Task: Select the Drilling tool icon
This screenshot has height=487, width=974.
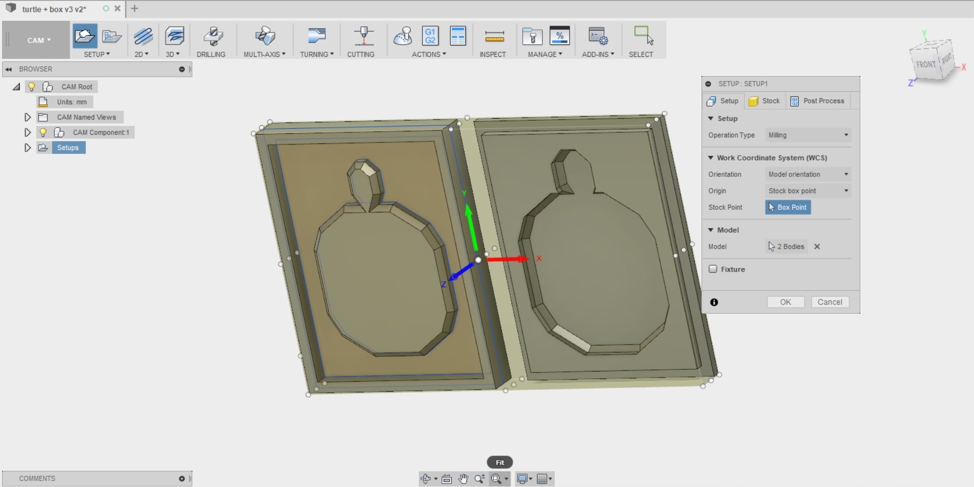Action: coord(212,36)
